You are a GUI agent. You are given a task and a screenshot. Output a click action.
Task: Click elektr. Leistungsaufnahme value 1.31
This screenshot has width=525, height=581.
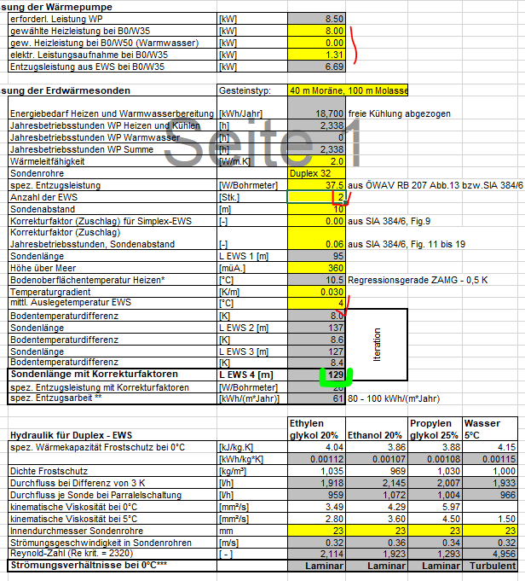pos(316,55)
